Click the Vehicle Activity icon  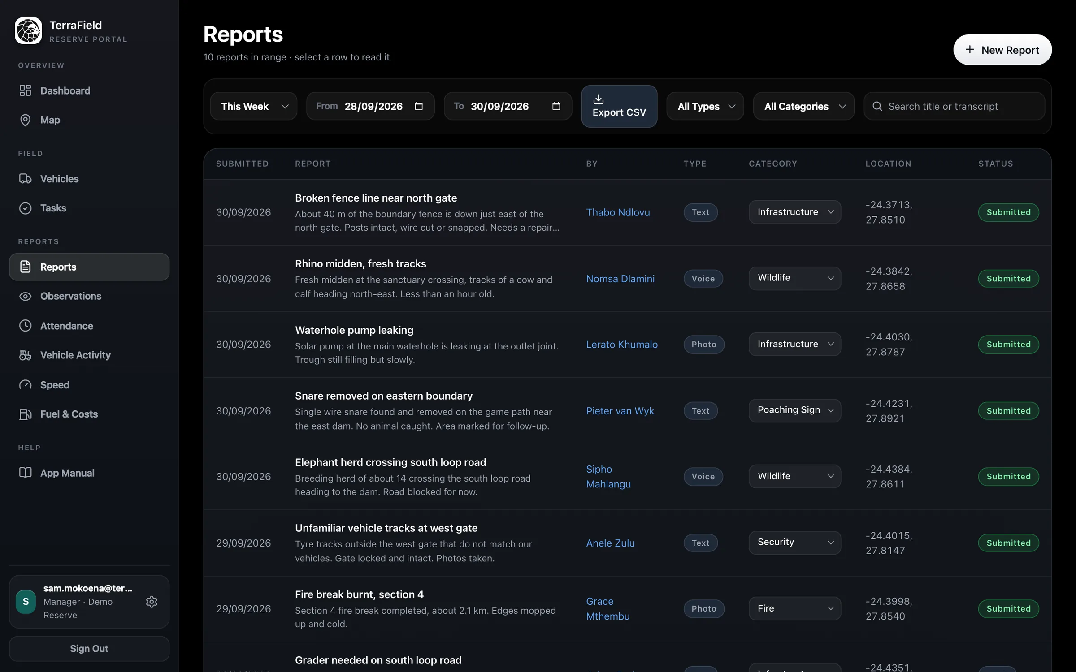pos(25,355)
